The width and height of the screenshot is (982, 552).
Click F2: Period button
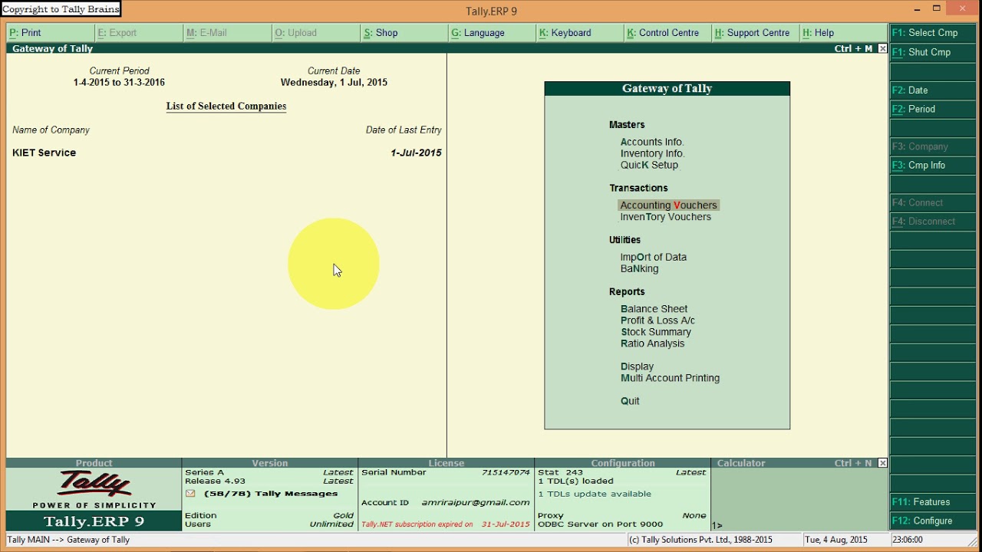tap(932, 109)
